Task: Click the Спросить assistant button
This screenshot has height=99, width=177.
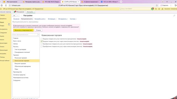Action: (x=164, y=5)
